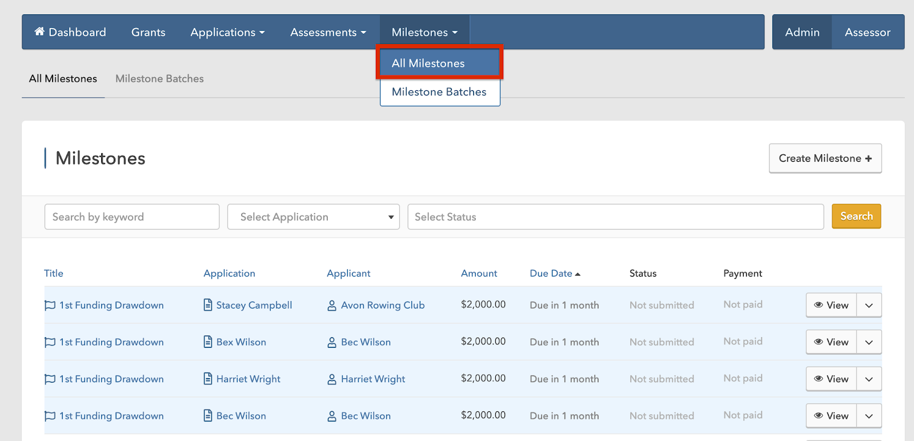Click person icon next to Harriet Wright applicant
Screen dimensions: 914x441
(332, 379)
